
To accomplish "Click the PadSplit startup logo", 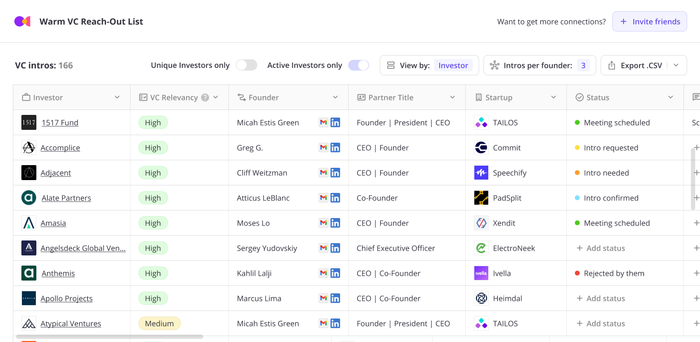I will tap(481, 198).
